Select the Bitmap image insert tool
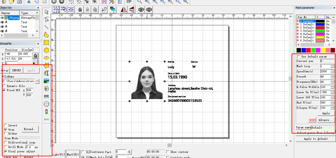Screen dimensions: 336x158 point(46,80)
